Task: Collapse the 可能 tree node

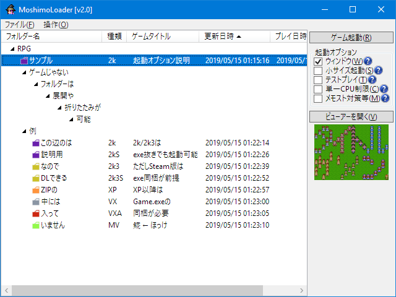Action: click(72, 119)
